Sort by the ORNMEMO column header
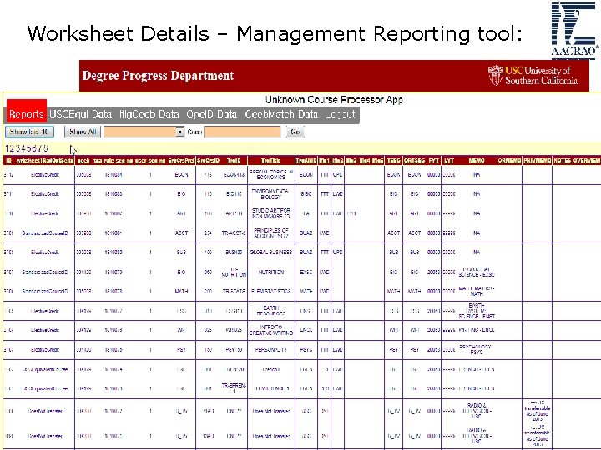 click(509, 161)
